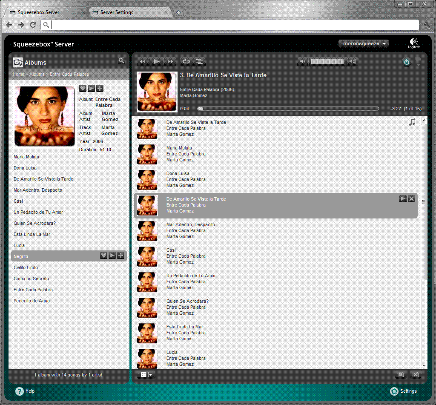436x405 pixels.
Task: Switch to Squeezebox Server browser tab
Action: pyautogui.click(x=46, y=12)
